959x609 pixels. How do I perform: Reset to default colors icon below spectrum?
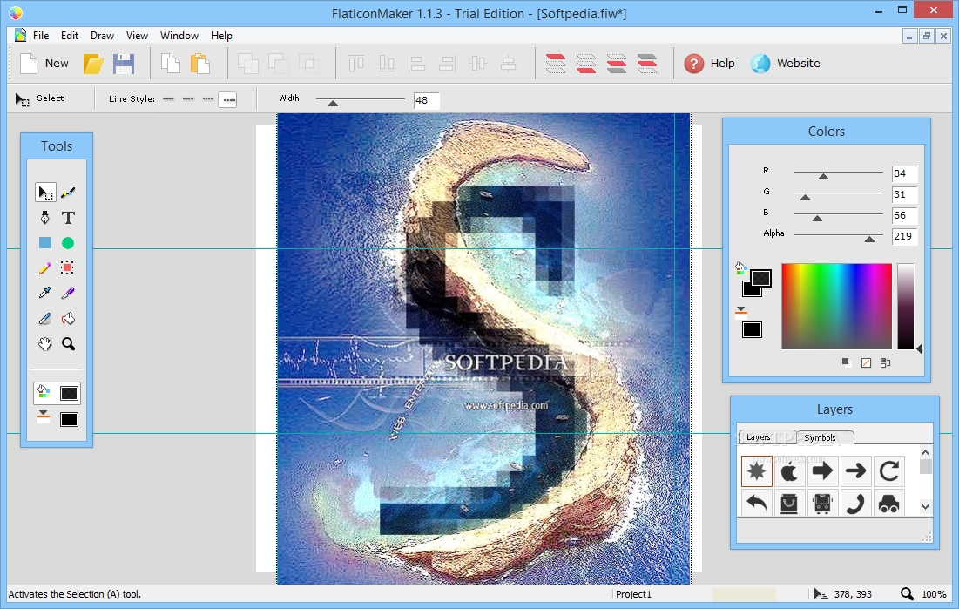[x=846, y=362]
